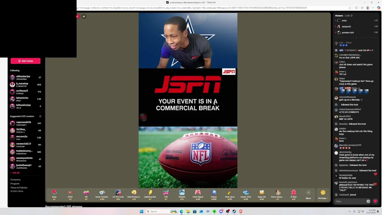The width and height of the screenshot is (382, 215).
Task: Show hidden system tray icons
Action: pyautogui.click(x=349, y=211)
